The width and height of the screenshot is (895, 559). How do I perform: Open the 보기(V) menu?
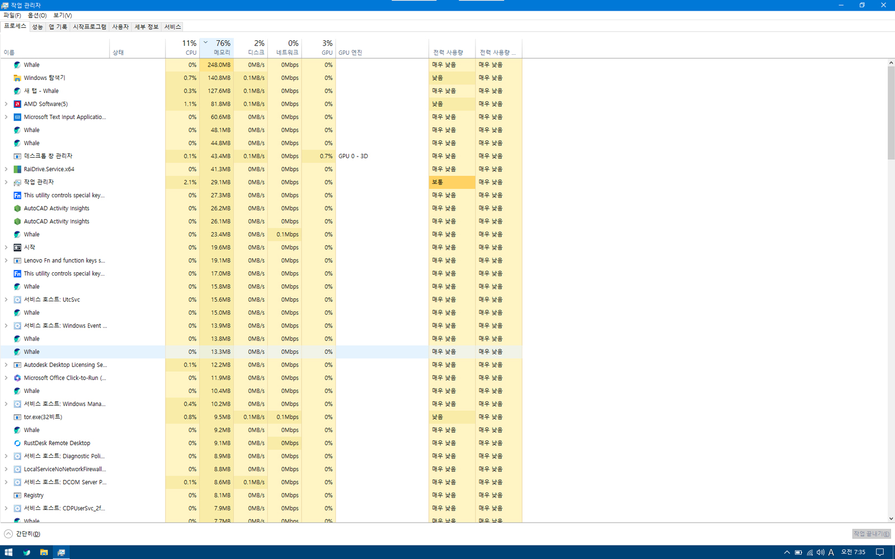[63, 15]
